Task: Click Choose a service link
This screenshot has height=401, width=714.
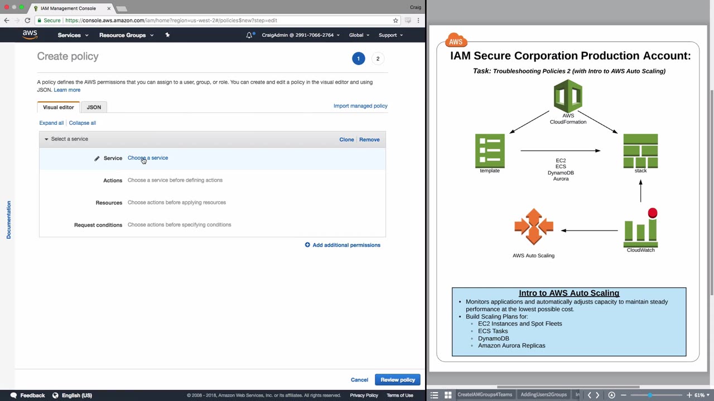Action: pos(148,158)
